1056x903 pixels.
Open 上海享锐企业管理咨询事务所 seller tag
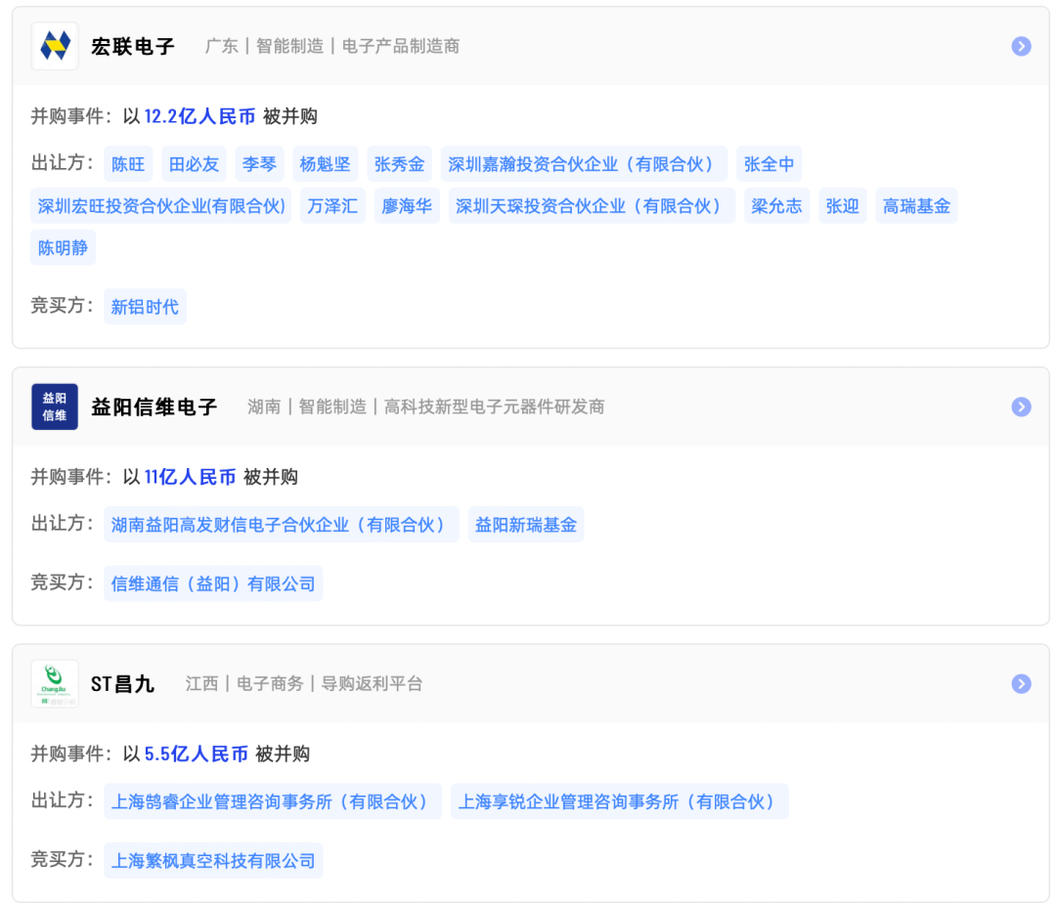(x=620, y=801)
